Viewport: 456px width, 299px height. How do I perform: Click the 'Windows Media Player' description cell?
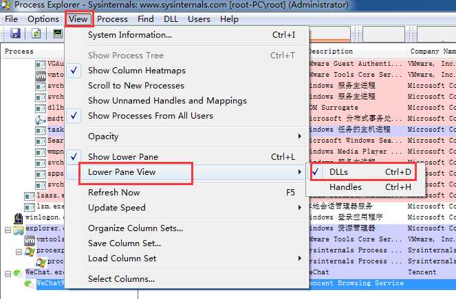coord(355,152)
